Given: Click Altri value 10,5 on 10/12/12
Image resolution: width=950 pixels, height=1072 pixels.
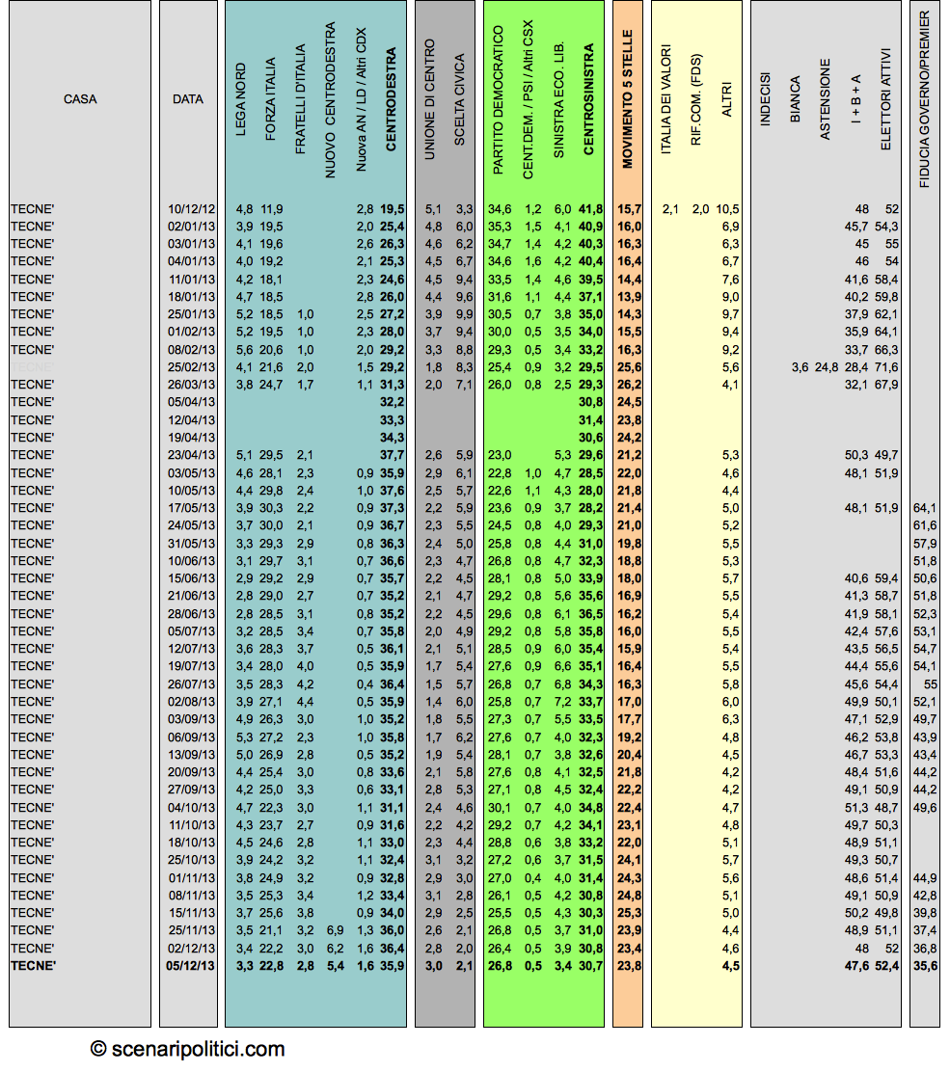Looking at the screenshot, I should [x=728, y=209].
